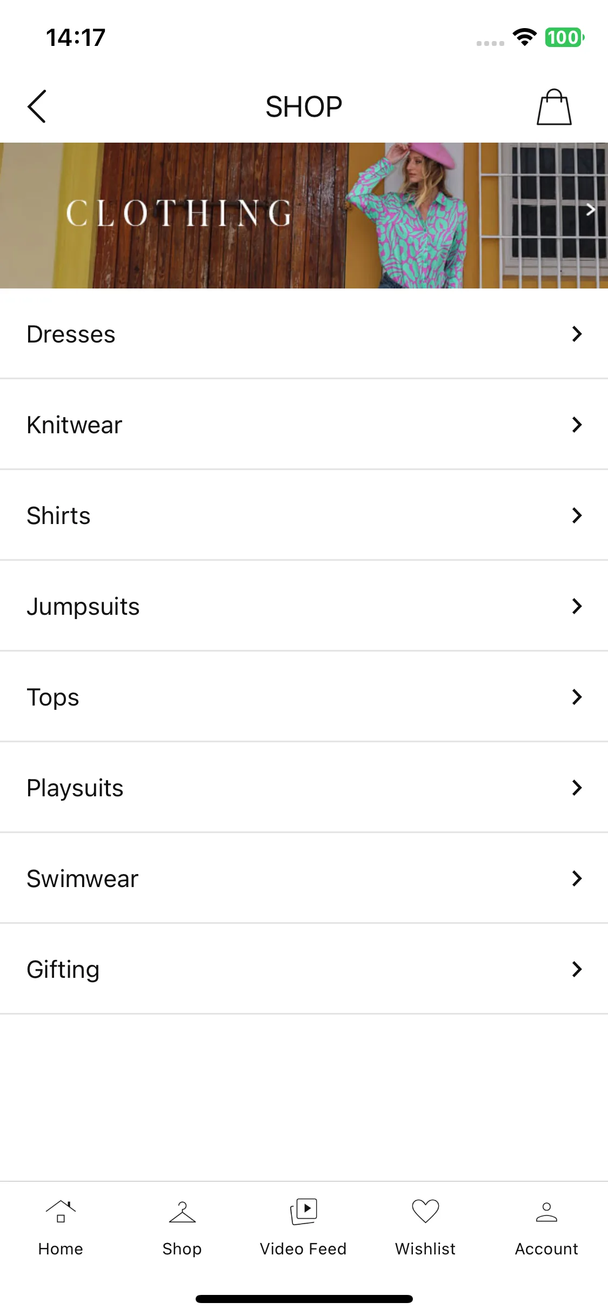Expand the Swimwear category chevron

577,878
